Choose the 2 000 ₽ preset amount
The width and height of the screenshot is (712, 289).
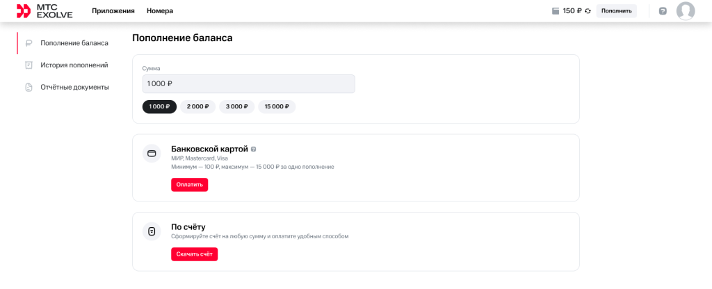coord(197,107)
